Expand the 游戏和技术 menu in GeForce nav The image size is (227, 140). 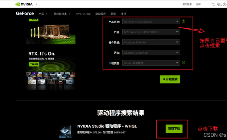click(x=62, y=14)
